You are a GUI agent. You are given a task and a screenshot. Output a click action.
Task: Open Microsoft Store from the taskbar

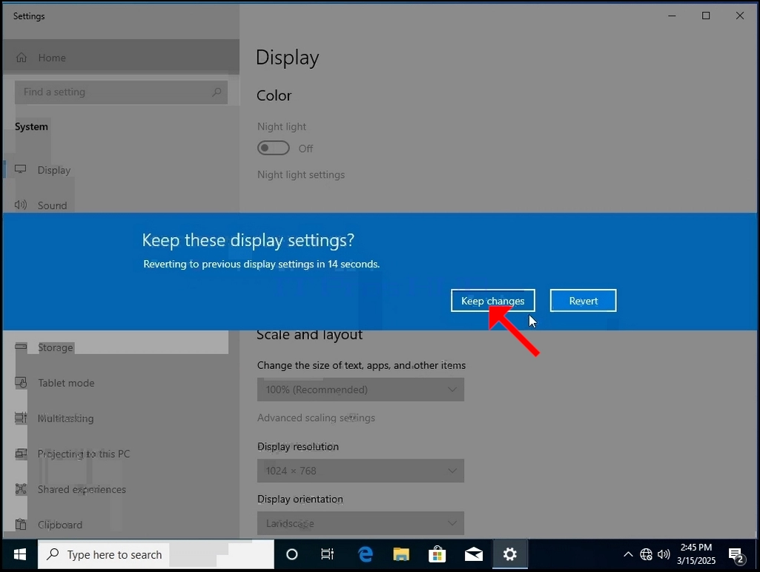[437, 554]
